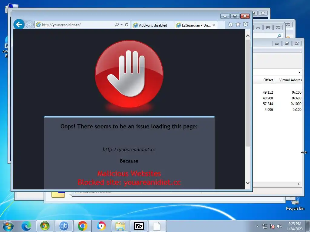Click the search magnifier icon in the address bar
310x232 pixels.
tap(117, 25)
